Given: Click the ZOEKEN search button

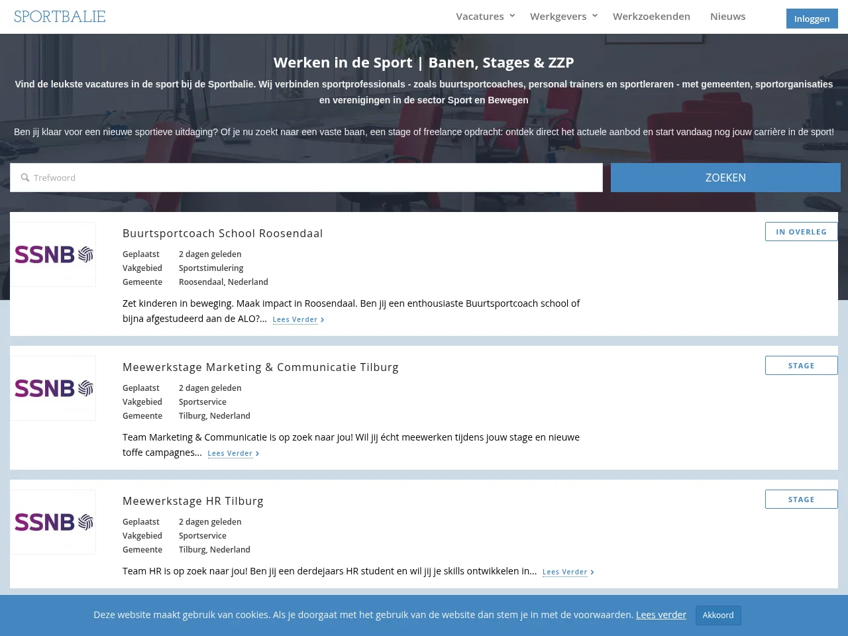Looking at the screenshot, I should tap(725, 178).
